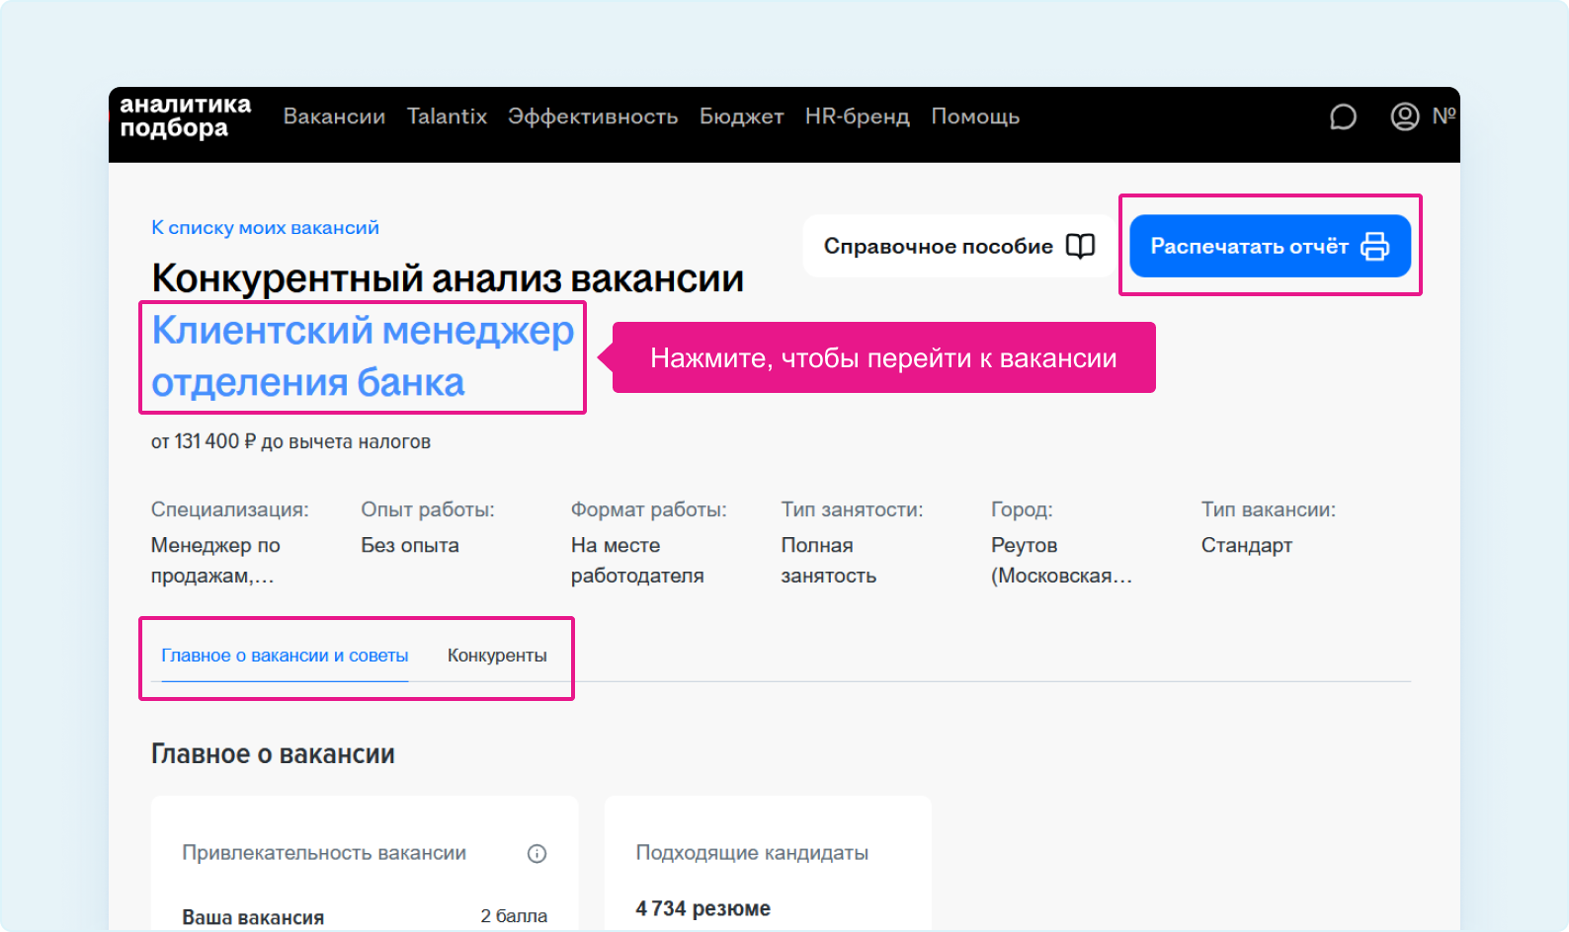
Task: Navigate to the Бюджет menu
Action: click(x=741, y=116)
